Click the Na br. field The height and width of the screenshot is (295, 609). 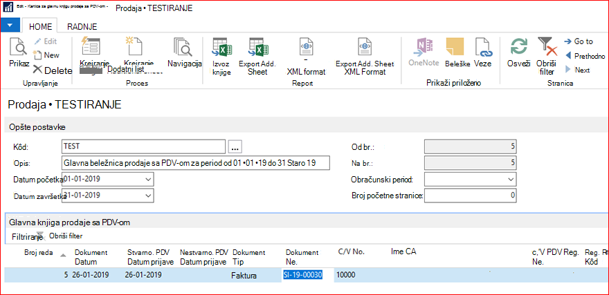point(471,163)
